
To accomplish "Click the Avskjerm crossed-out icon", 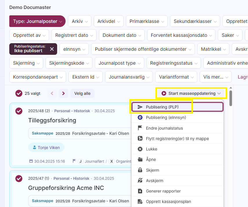I will (140, 180).
